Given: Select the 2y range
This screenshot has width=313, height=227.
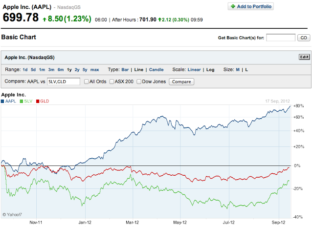Looking at the screenshot, I should [x=77, y=70].
